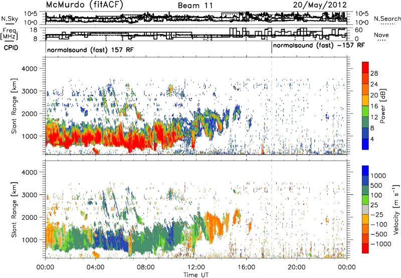The height and width of the screenshot is (278, 401).
Task: Click the 28 tick on power colorbar
Action: pyautogui.click(x=374, y=73)
